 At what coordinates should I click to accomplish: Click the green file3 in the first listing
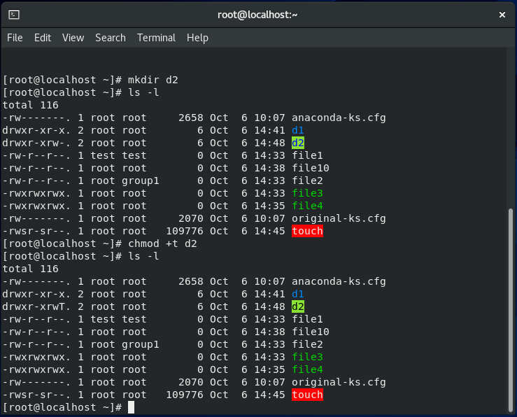click(x=307, y=193)
